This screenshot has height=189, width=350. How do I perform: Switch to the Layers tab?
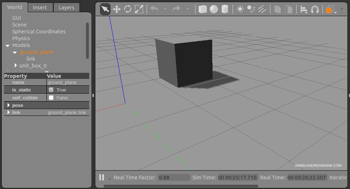(x=66, y=7)
